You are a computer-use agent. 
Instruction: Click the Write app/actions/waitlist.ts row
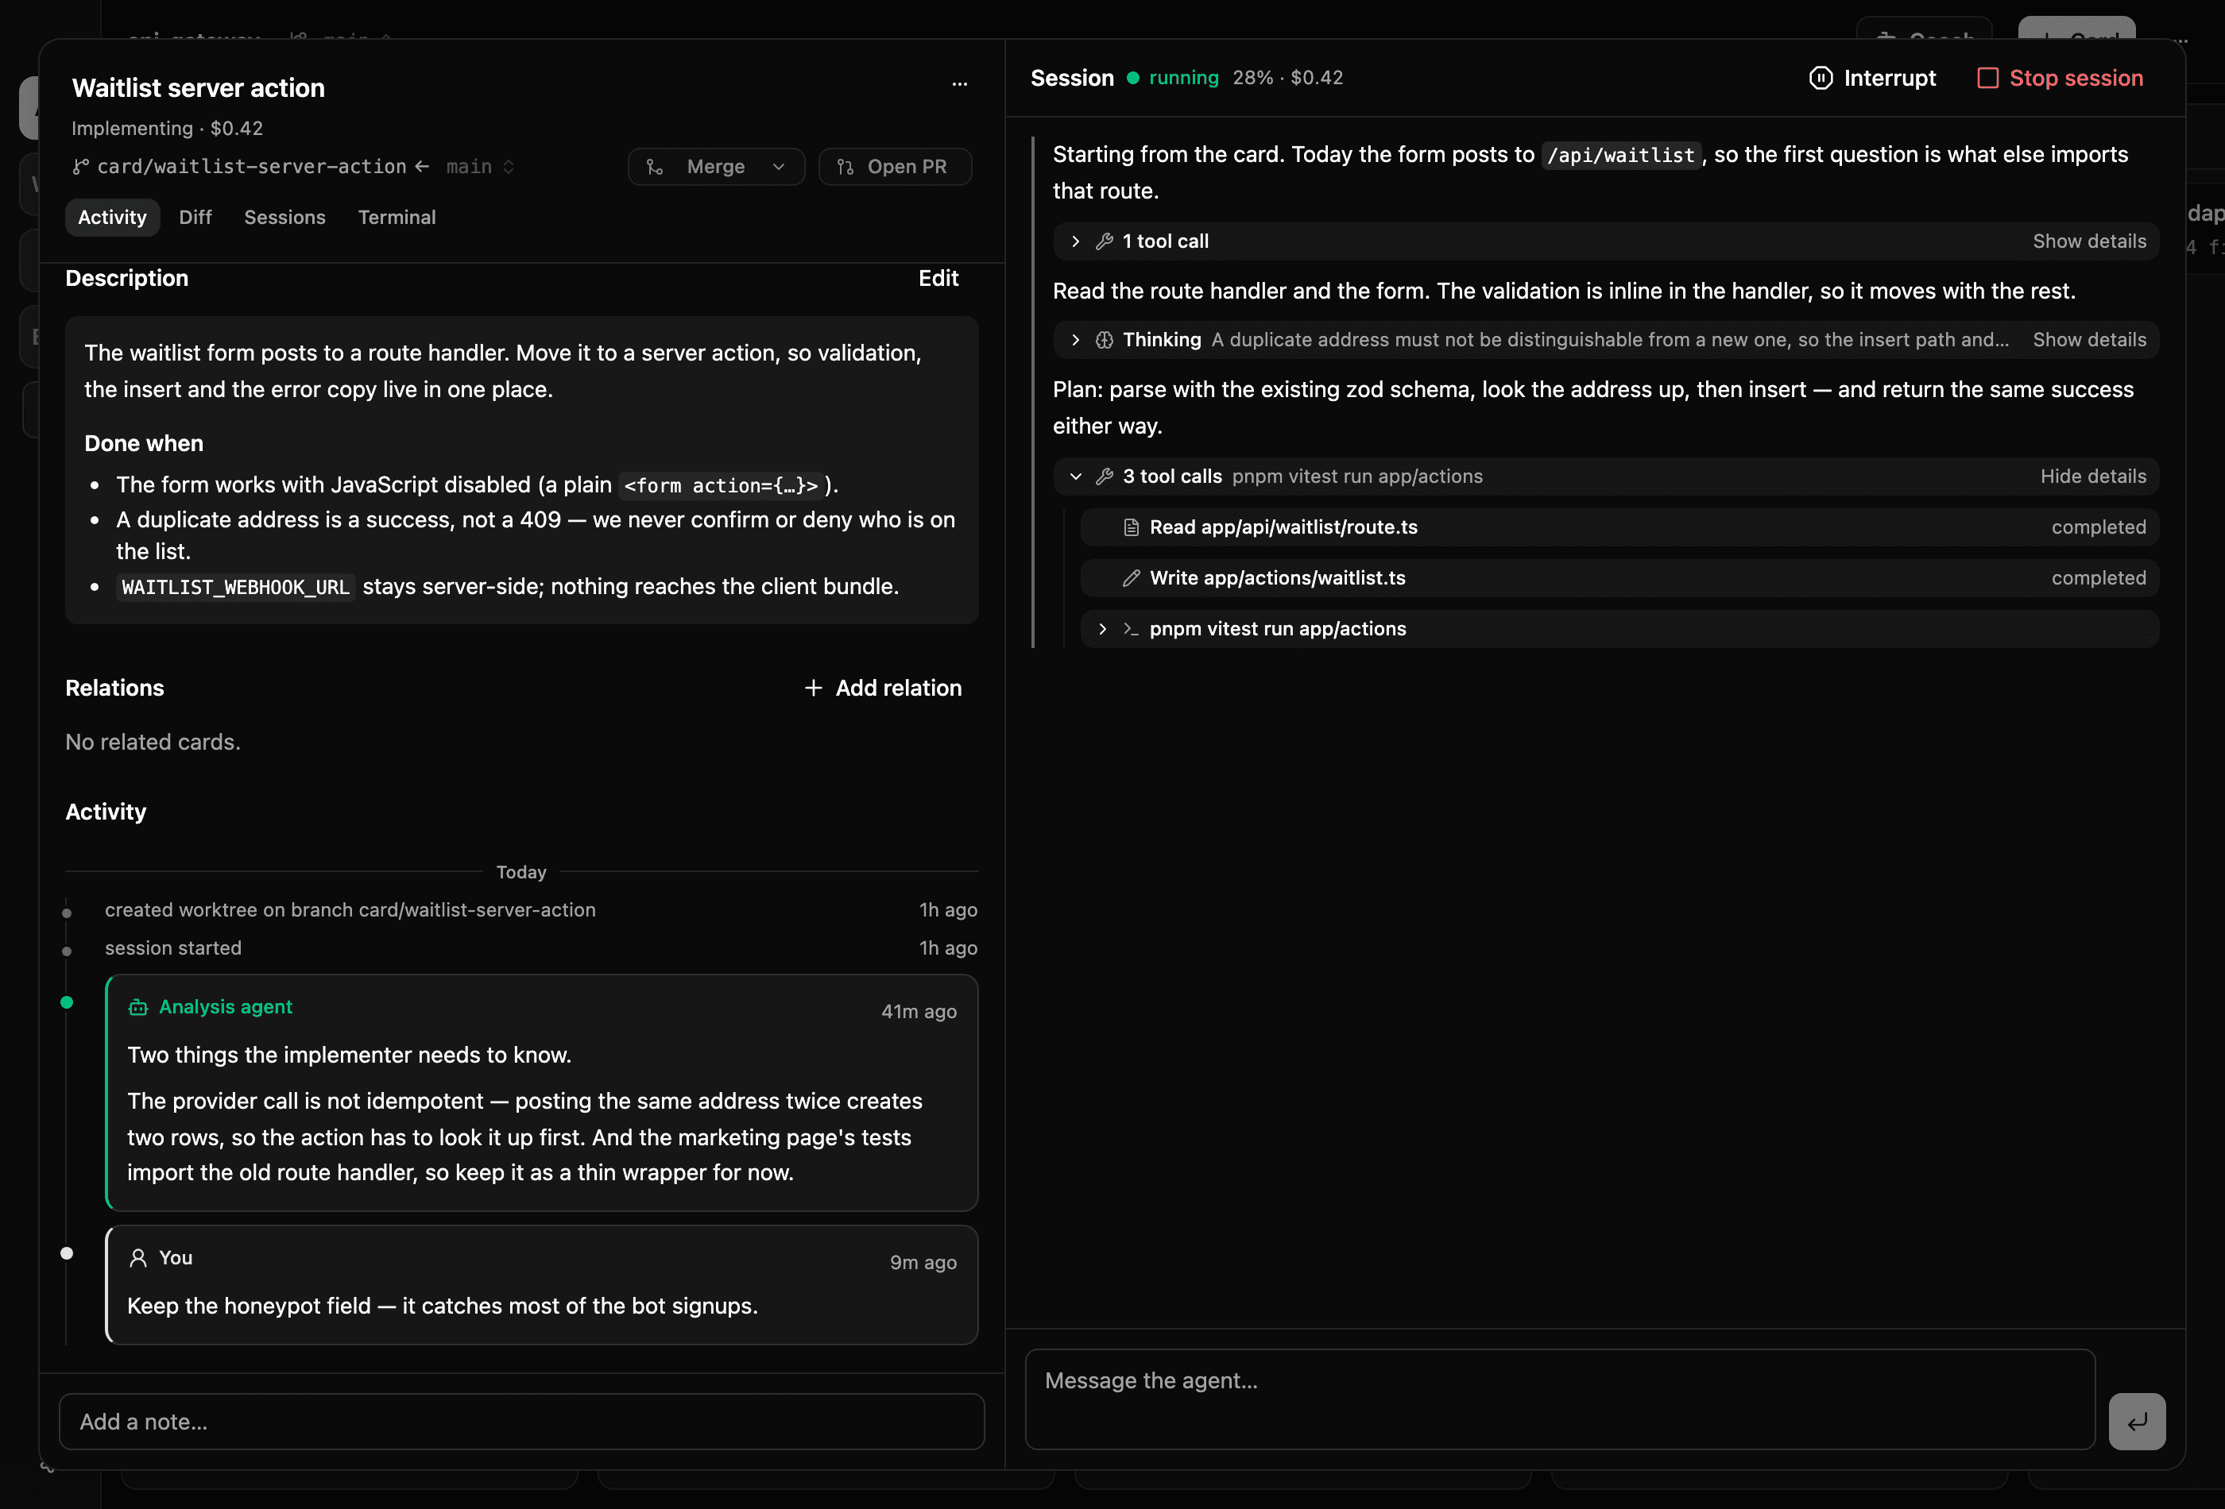pyautogui.click(x=1619, y=578)
